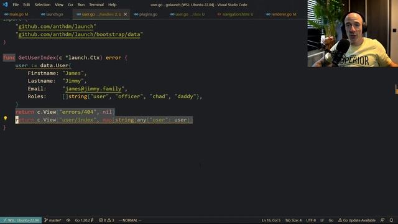Open the File menu
Screen dimensions: 398x224
pyautogui.click(x=16, y=4)
